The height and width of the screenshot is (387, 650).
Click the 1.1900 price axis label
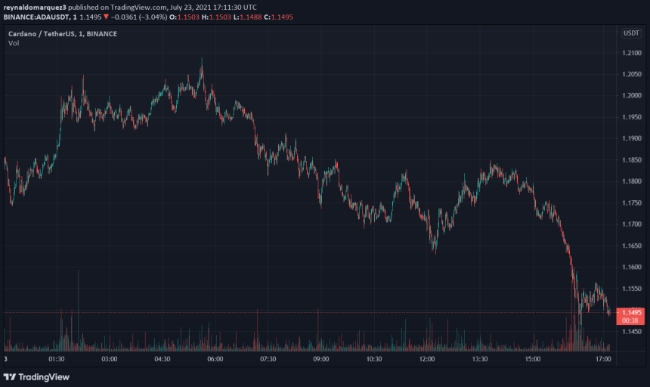pyautogui.click(x=632, y=138)
